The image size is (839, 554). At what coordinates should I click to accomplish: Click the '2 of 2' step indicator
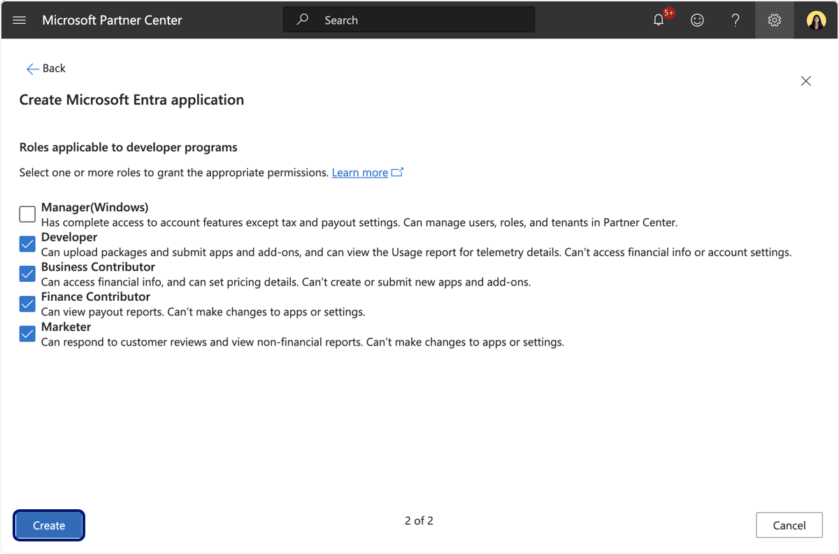pyautogui.click(x=419, y=520)
